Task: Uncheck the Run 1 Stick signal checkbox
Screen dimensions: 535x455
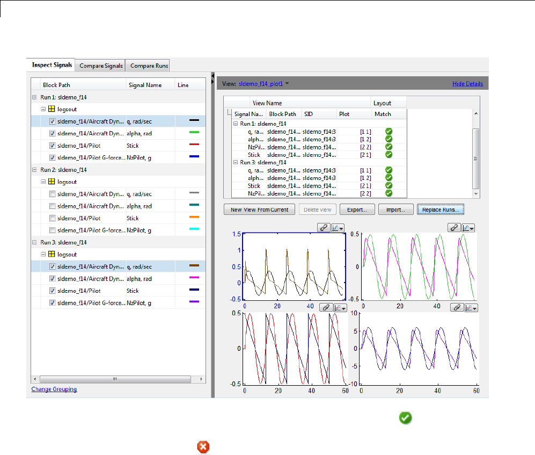Action: [52, 145]
